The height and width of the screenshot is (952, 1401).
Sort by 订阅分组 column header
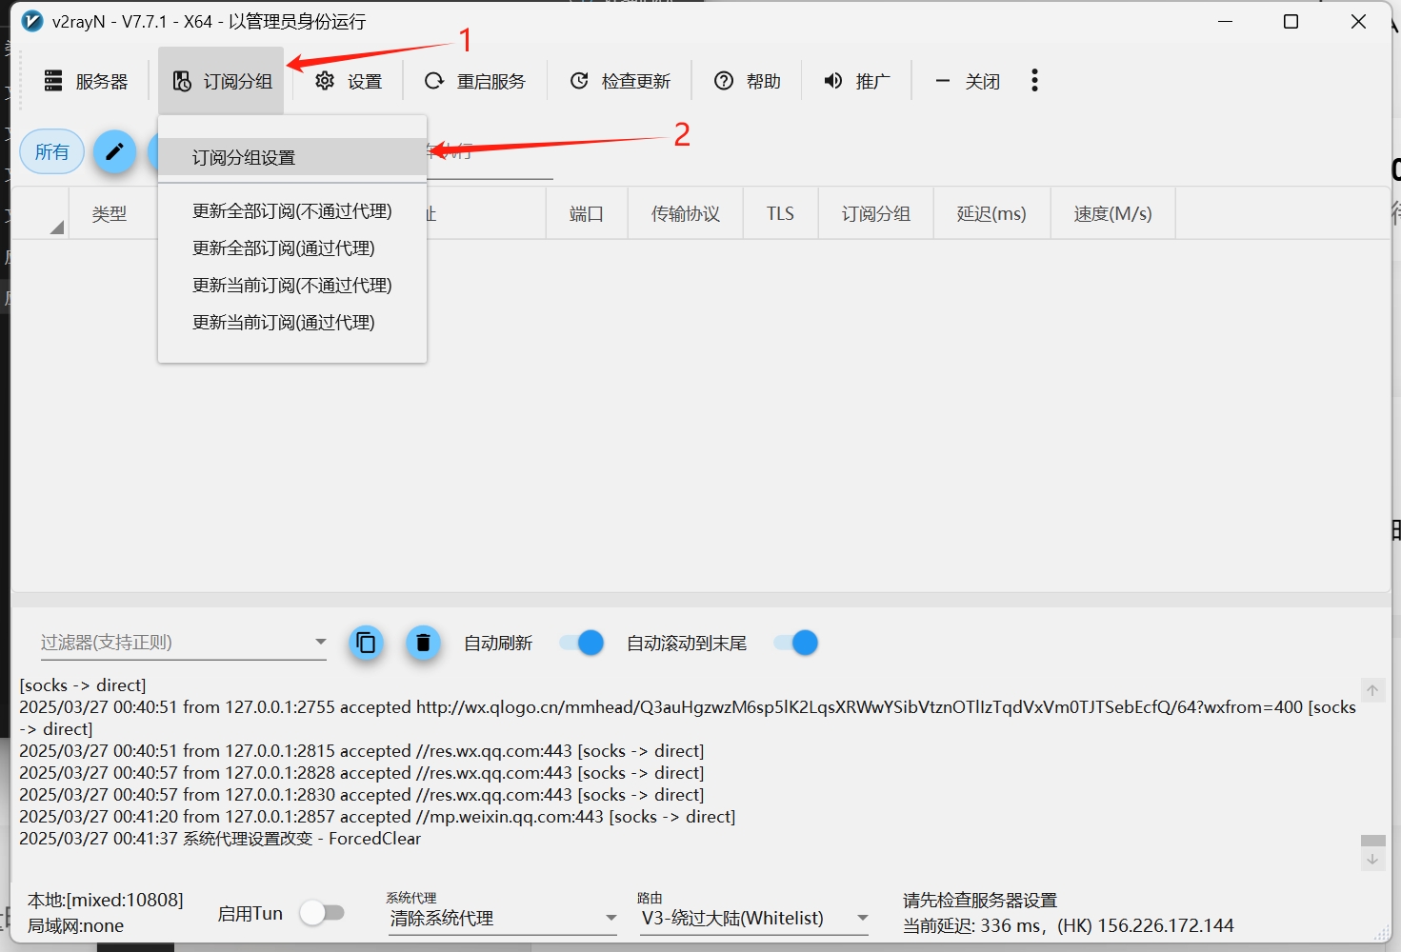pos(876,214)
